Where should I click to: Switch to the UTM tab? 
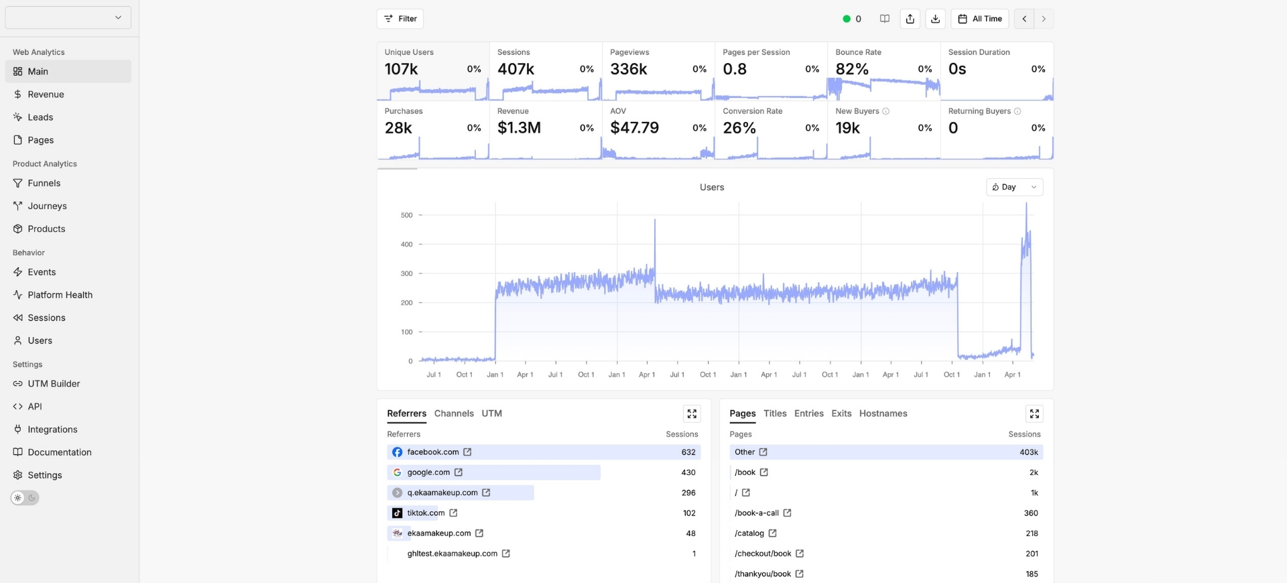pos(491,413)
